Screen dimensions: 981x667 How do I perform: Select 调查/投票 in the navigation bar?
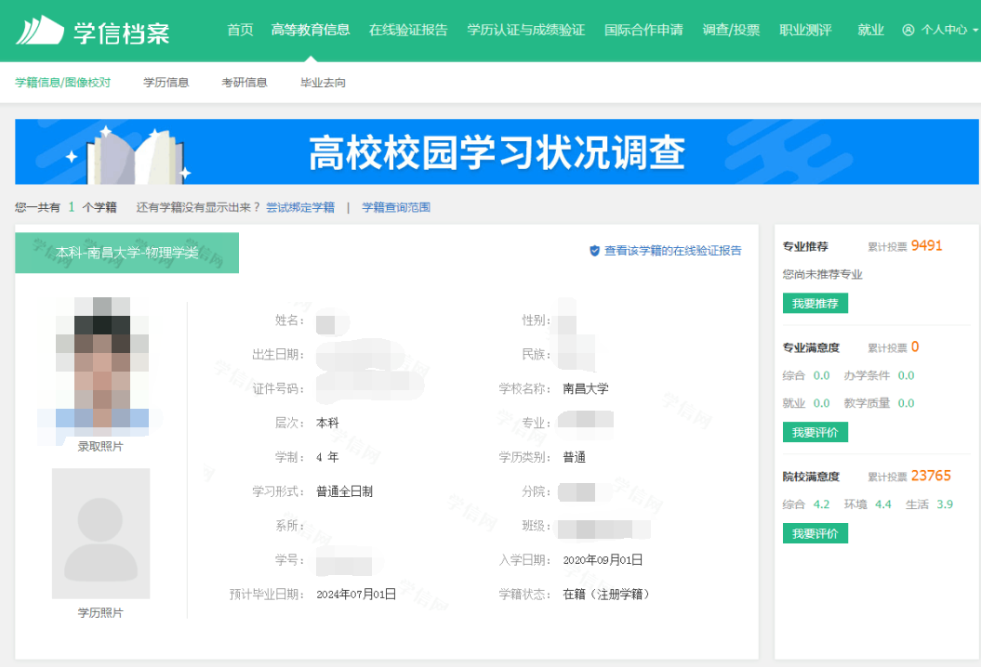pyautogui.click(x=731, y=30)
